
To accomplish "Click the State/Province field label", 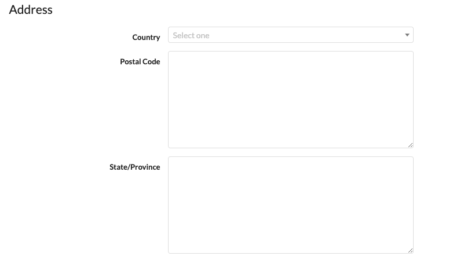I will click(134, 167).
